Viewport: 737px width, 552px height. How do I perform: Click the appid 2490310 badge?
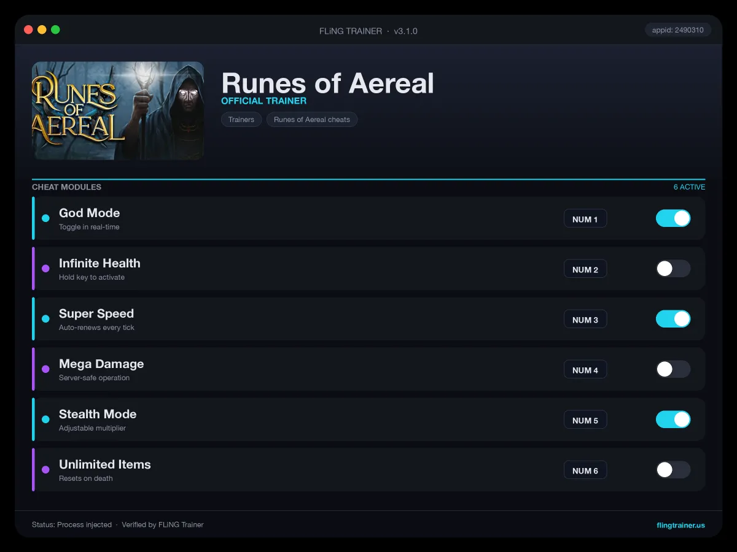click(678, 30)
